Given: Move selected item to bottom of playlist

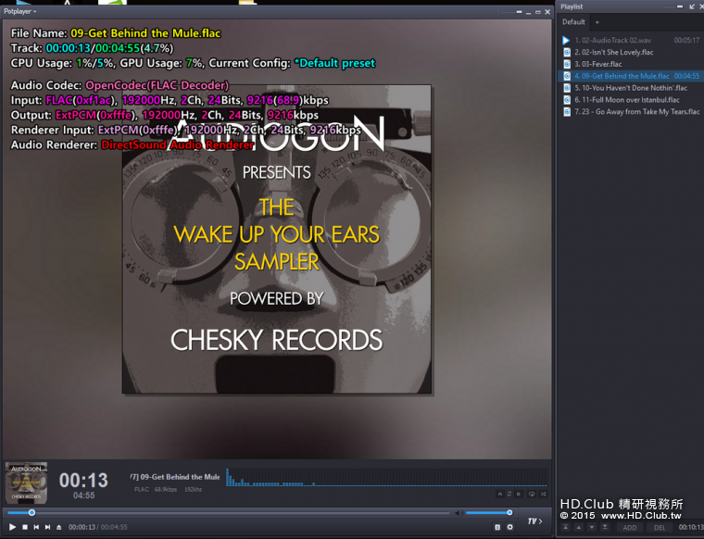Looking at the screenshot, I should point(605,527).
